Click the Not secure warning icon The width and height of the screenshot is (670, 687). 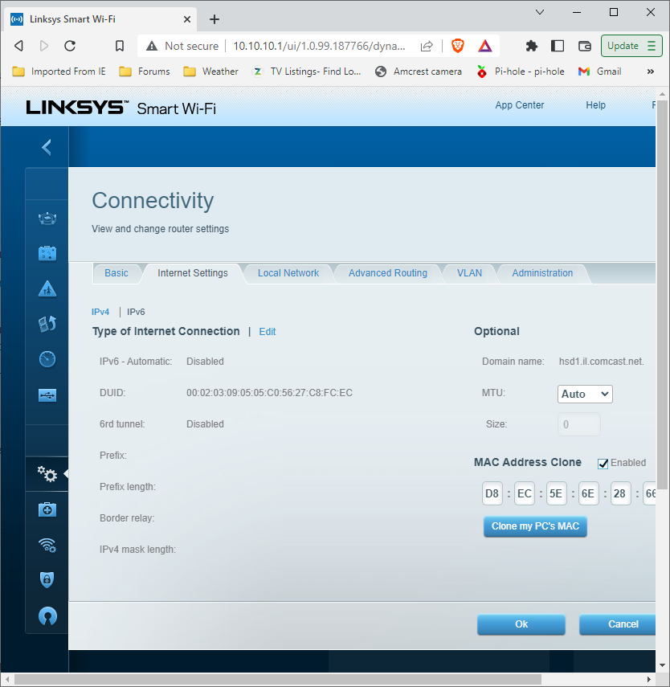pyautogui.click(x=152, y=46)
